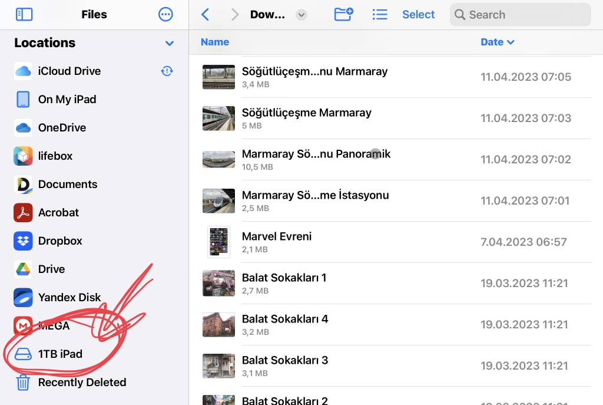Expand the Downloads folder title dropdown
This screenshot has height=405, width=603.
301,15
